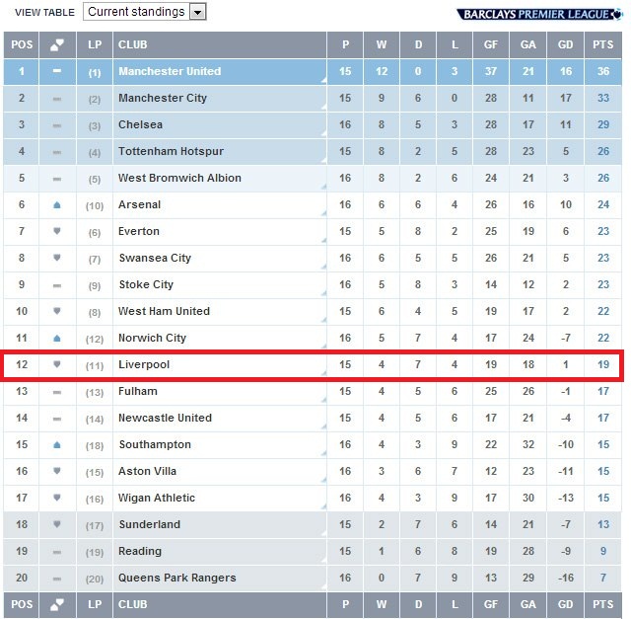The width and height of the screenshot is (631, 619).
Task: Click Reading's points value 9
Action: [x=602, y=551]
